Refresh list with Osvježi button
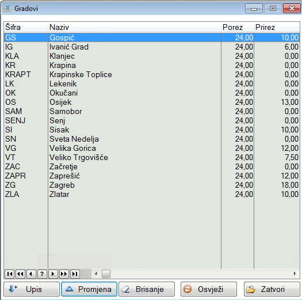The height and width of the screenshot is (300, 302). [x=209, y=289]
